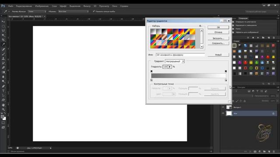Toggle Quick Mask mode in toolbox
Image resolution: width=280 pixels, height=157 pixels.
pos(3,123)
